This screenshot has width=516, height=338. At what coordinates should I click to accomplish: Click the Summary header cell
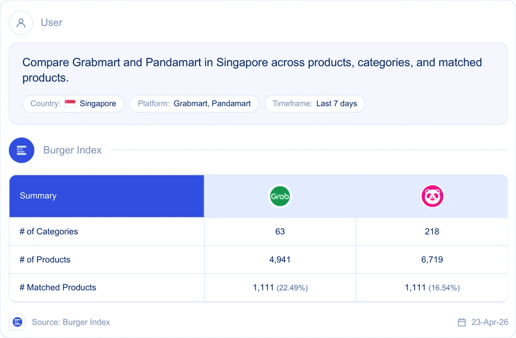[x=106, y=196]
